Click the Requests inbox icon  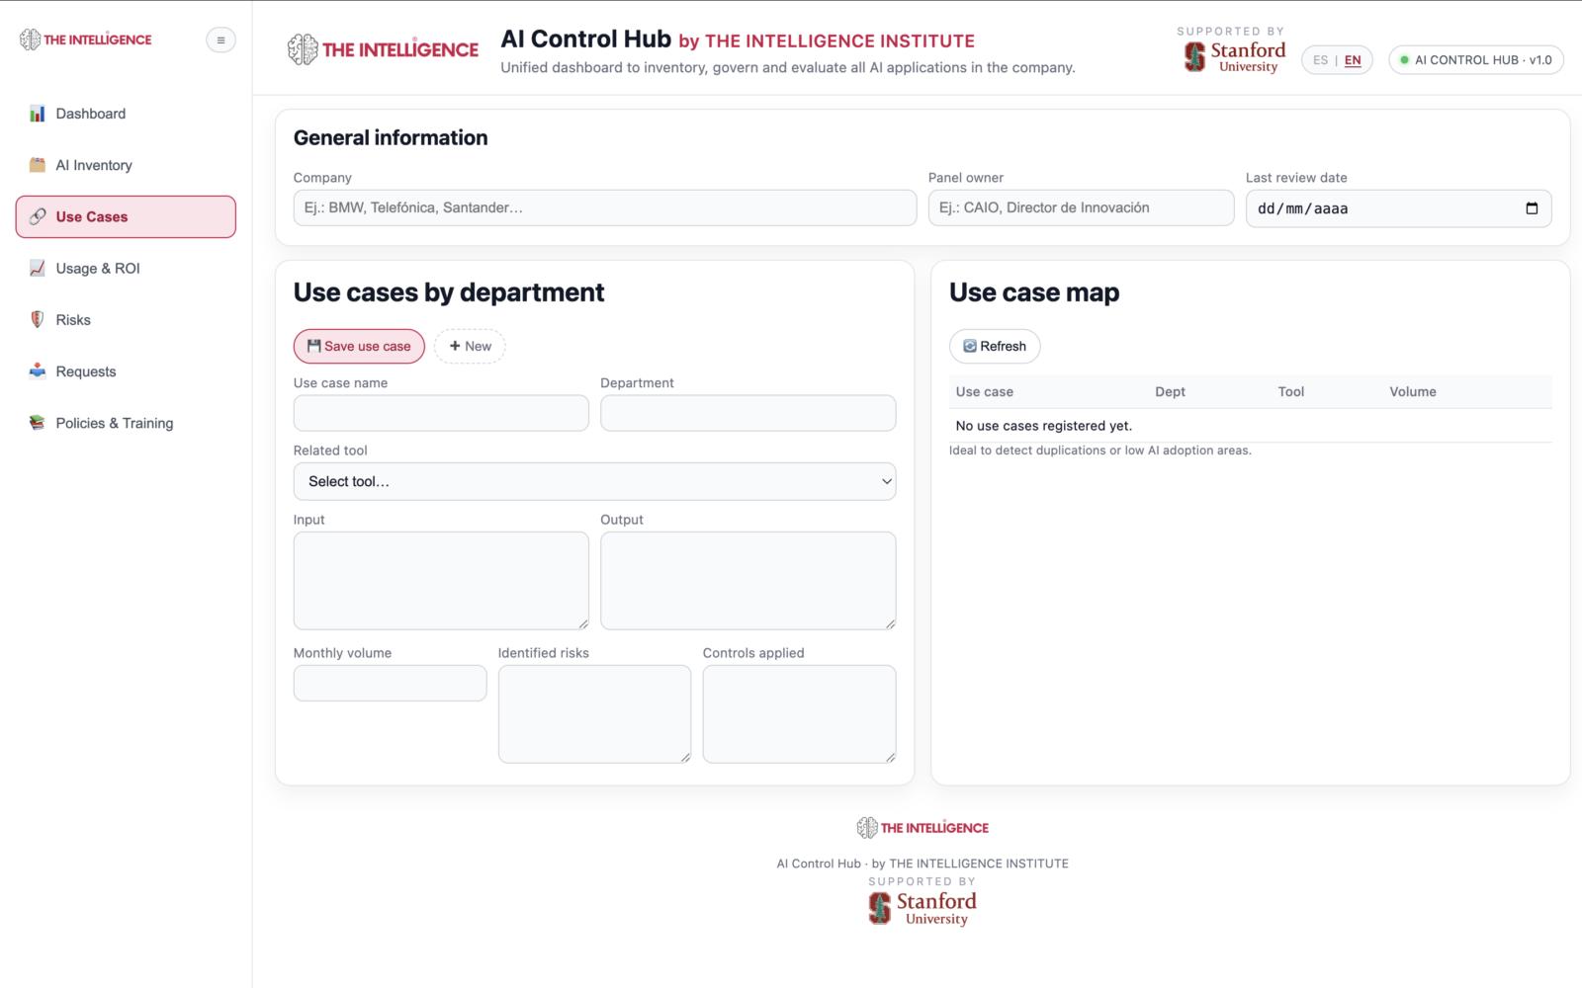(x=38, y=370)
